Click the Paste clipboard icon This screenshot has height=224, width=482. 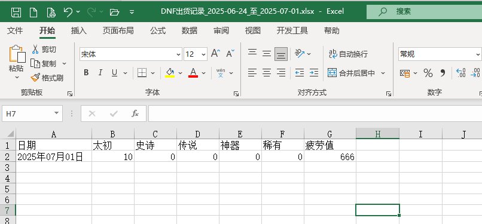point(17,54)
